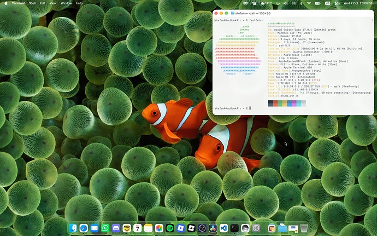This screenshot has height=236, width=377.
Task: Click the Terminal icon in the Dock
Action: [234, 228]
